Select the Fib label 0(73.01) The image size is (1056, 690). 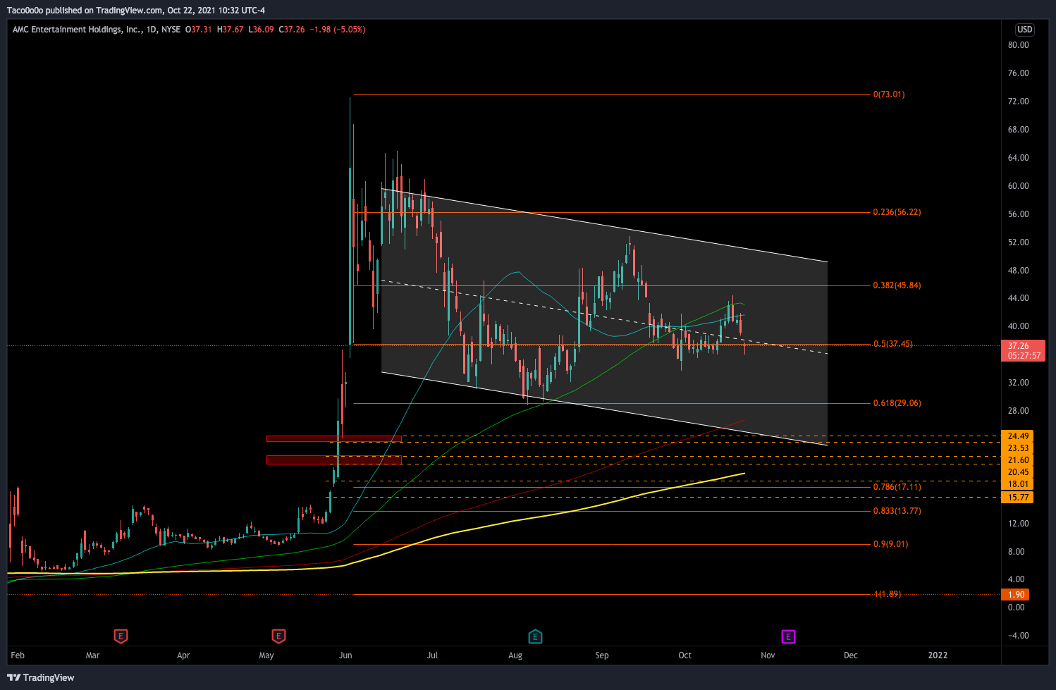[x=889, y=94]
